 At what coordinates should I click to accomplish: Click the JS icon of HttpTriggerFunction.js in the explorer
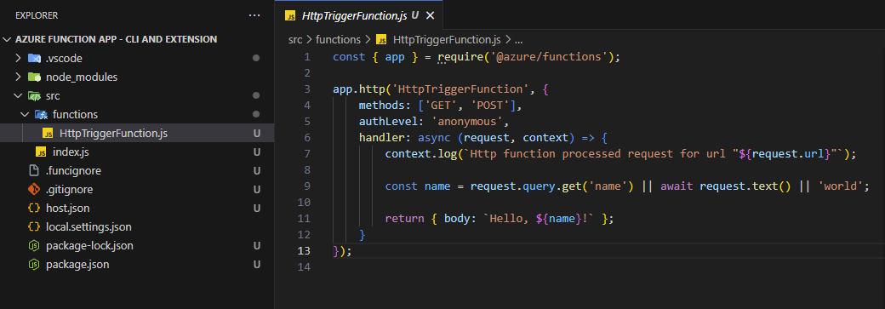[48, 134]
